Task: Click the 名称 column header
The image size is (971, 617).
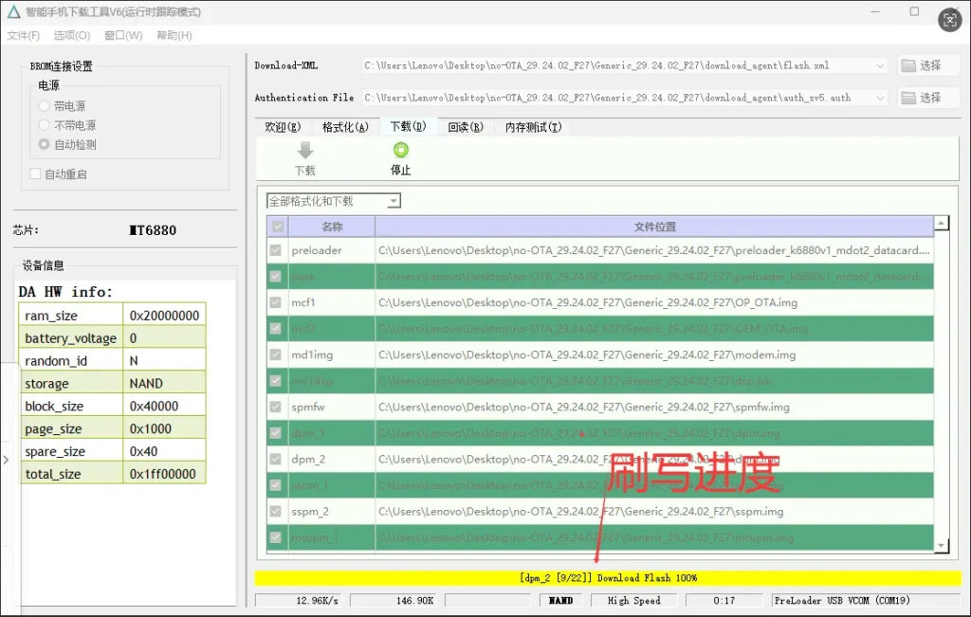Action: point(332,227)
